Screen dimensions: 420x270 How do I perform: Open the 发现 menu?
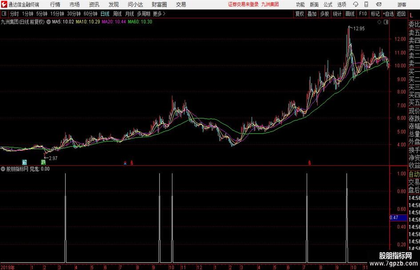click(x=114, y=4)
